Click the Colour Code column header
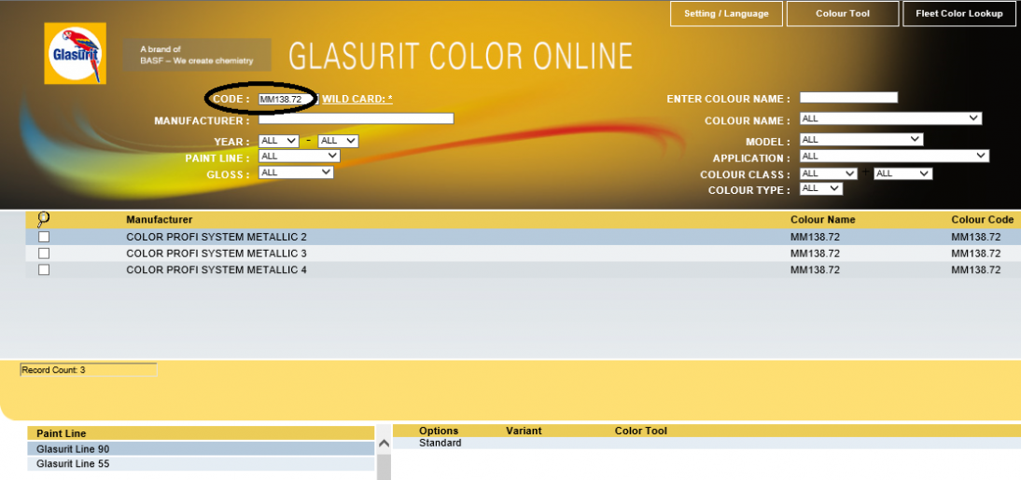 (x=982, y=220)
